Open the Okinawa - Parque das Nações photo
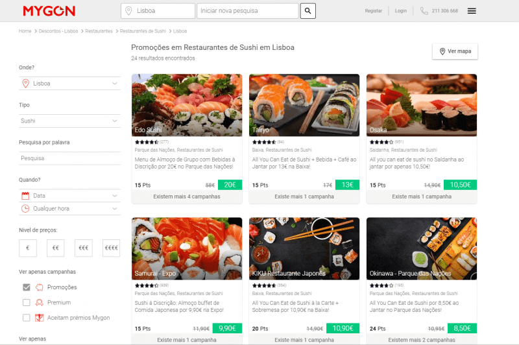Screen dimensions: 519x345 point(422,248)
